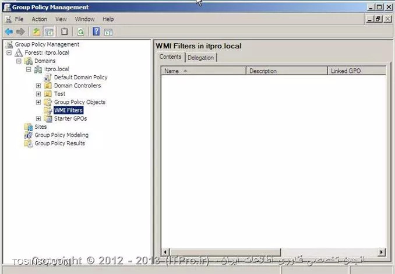The width and height of the screenshot is (395, 274).
Task: Sort by the Name column header
Action: (203, 71)
